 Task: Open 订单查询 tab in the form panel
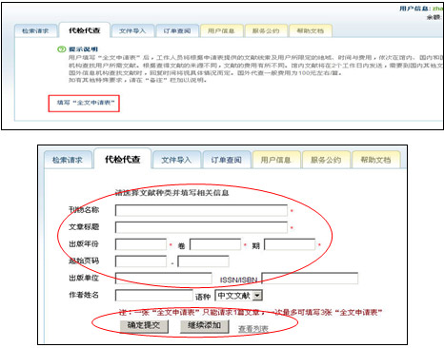[x=227, y=160]
